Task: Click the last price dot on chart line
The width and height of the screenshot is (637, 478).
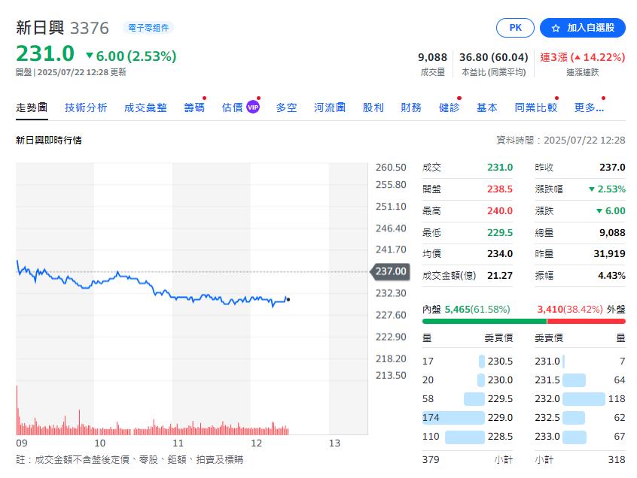Action: coord(288,300)
